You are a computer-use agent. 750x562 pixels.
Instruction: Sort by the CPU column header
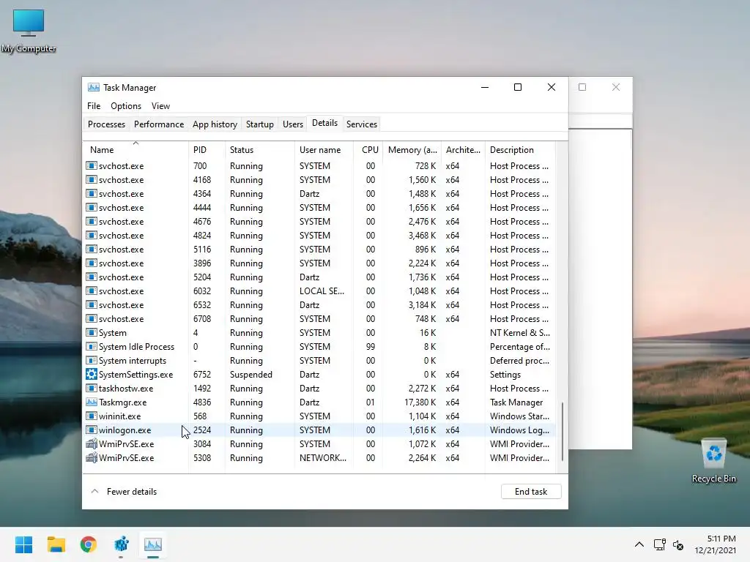coord(368,149)
